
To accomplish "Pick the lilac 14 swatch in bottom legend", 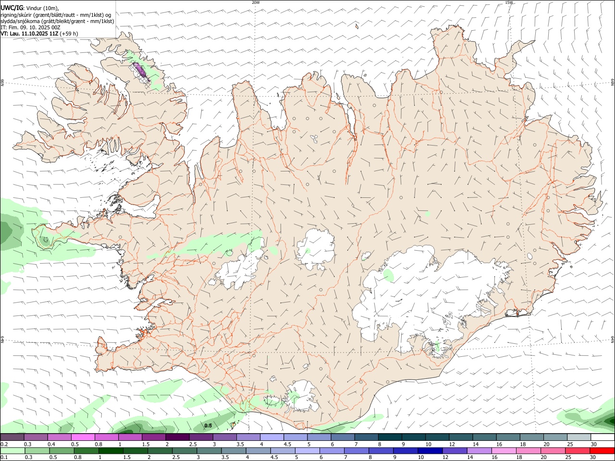I will tap(480, 450).
